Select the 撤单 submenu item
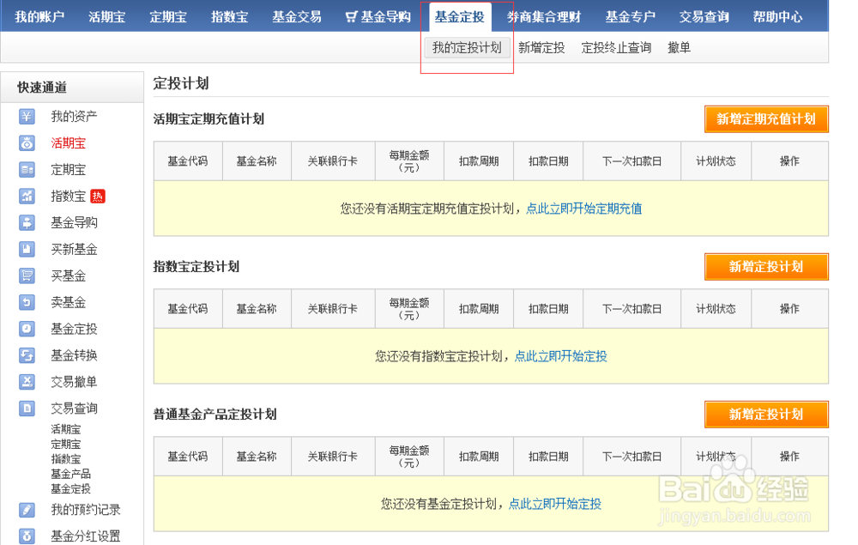The width and height of the screenshot is (858, 545). pos(679,47)
